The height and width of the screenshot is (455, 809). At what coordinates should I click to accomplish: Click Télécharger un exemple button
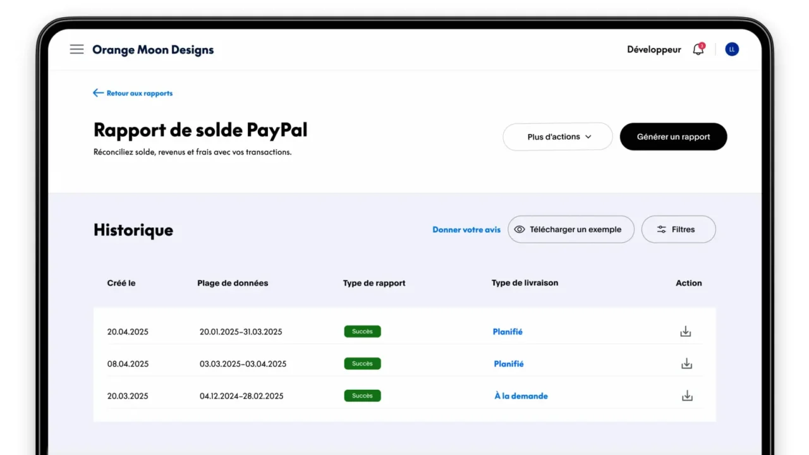(571, 229)
